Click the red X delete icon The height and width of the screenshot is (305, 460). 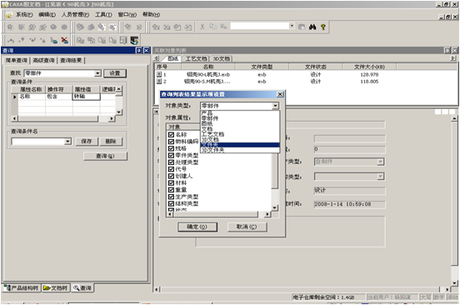click(x=65, y=40)
